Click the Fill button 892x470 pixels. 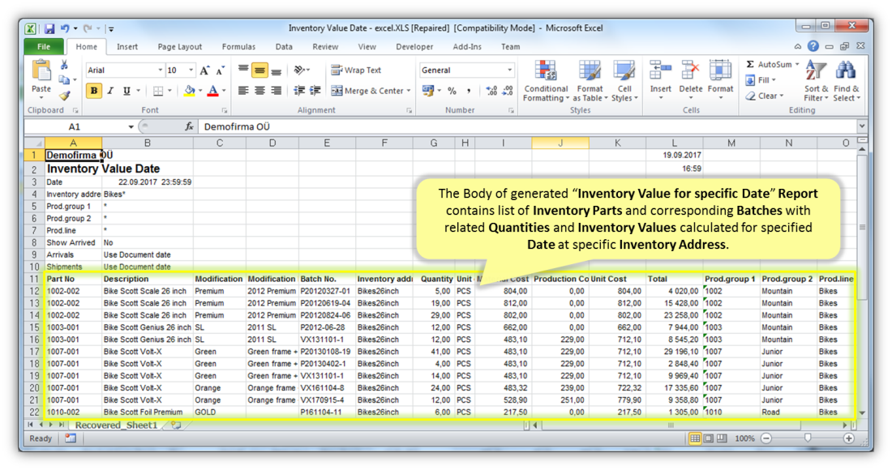coord(761,80)
